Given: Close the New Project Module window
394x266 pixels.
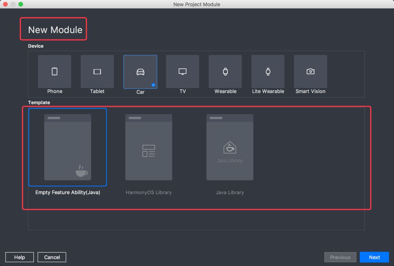Looking at the screenshot, I should click(5, 4).
